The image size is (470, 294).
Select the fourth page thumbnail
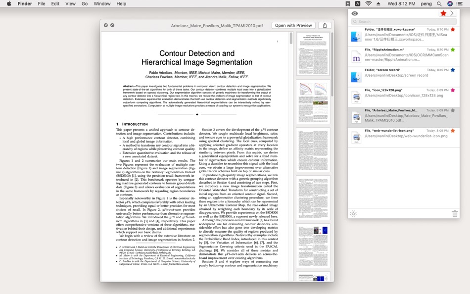tap(313, 197)
